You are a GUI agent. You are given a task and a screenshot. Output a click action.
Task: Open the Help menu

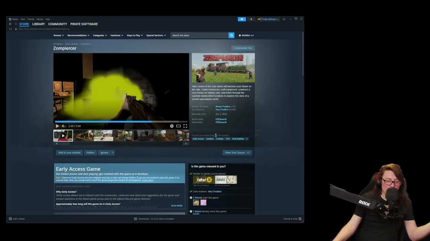(47, 19)
